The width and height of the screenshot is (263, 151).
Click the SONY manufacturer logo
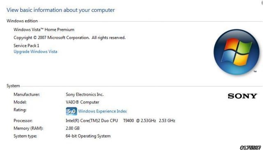[242, 96]
